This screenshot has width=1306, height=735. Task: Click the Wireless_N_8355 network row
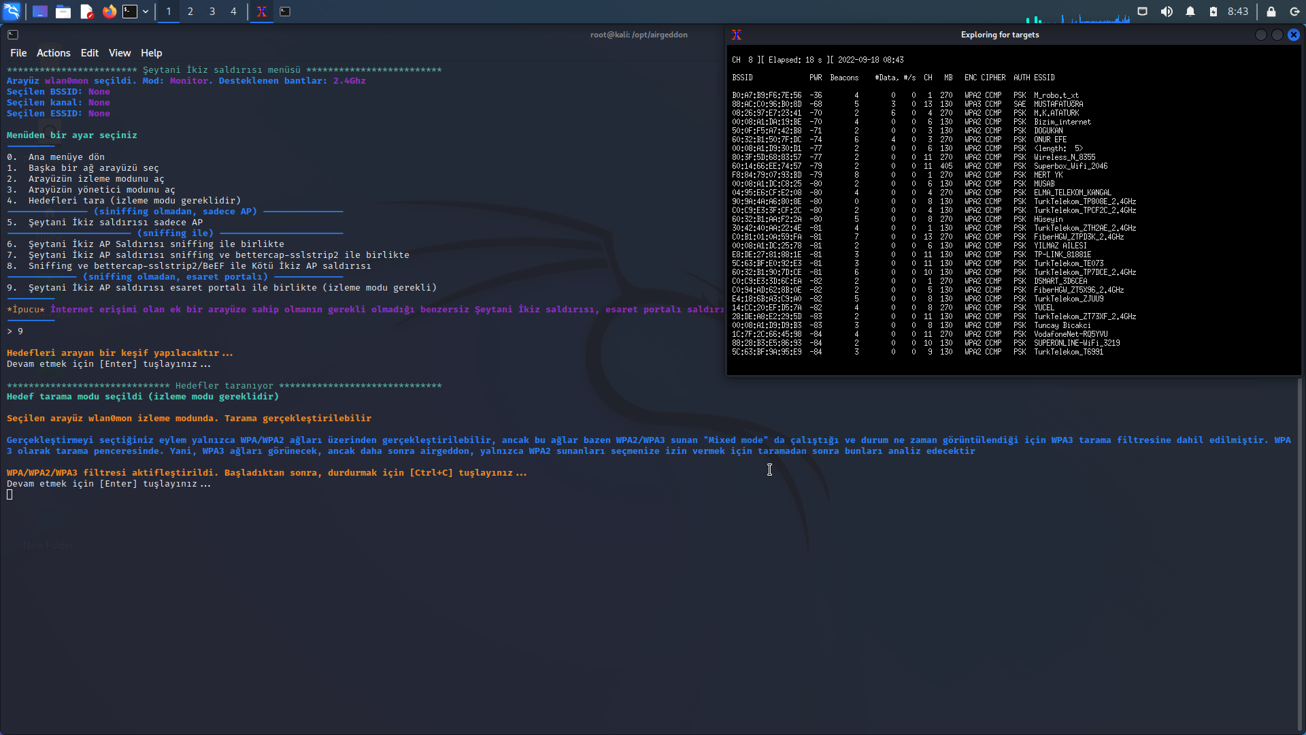[914, 157]
